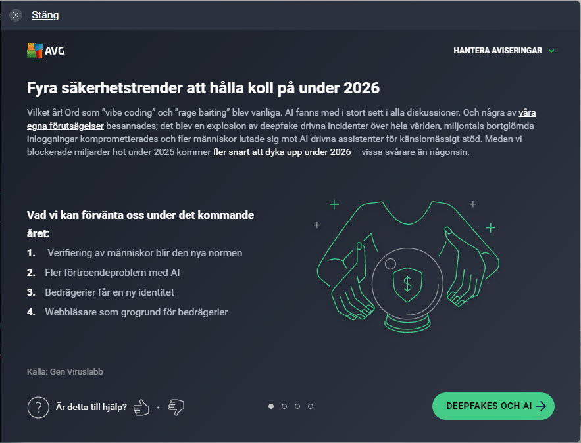Click the round X close icon
Viewport: 581px width, 443px height.
click(x=16, y=15)
